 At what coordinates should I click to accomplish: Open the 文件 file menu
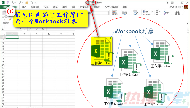[x=5, y=7]
